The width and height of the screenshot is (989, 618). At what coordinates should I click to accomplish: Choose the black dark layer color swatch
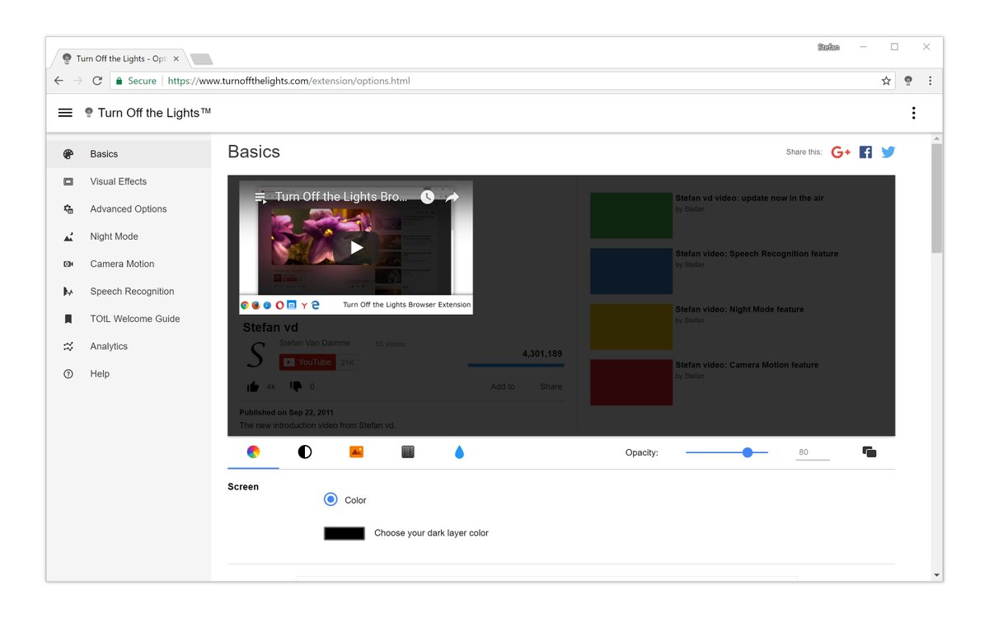[345, 533]
